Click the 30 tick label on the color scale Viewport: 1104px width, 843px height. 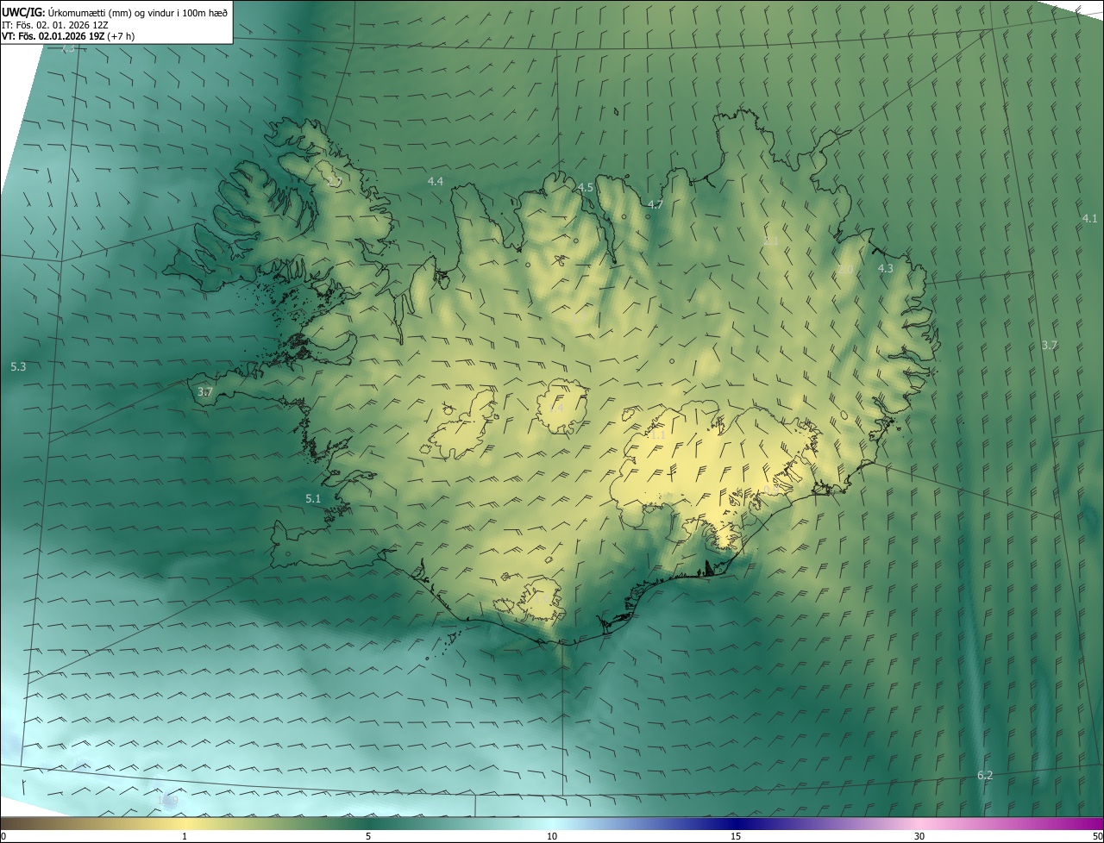click(x=919, y=836)
